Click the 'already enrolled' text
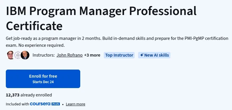 tap(36, 95)
